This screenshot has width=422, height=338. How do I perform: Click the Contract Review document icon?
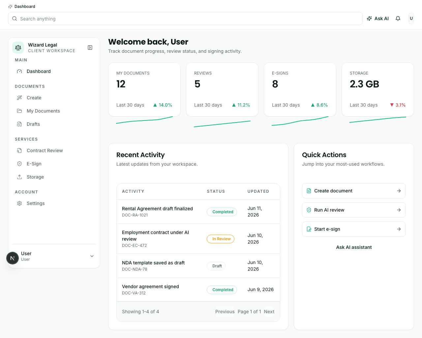(19, 151)
